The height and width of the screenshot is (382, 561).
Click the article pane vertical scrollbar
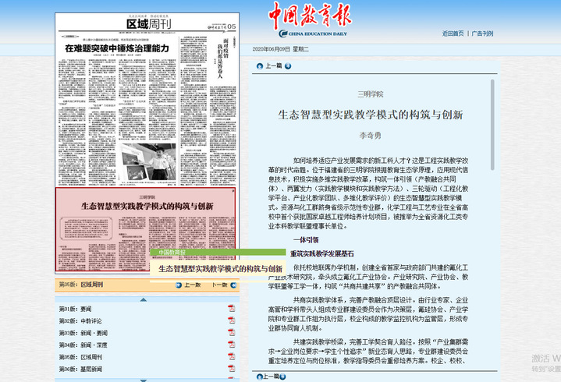492,125
